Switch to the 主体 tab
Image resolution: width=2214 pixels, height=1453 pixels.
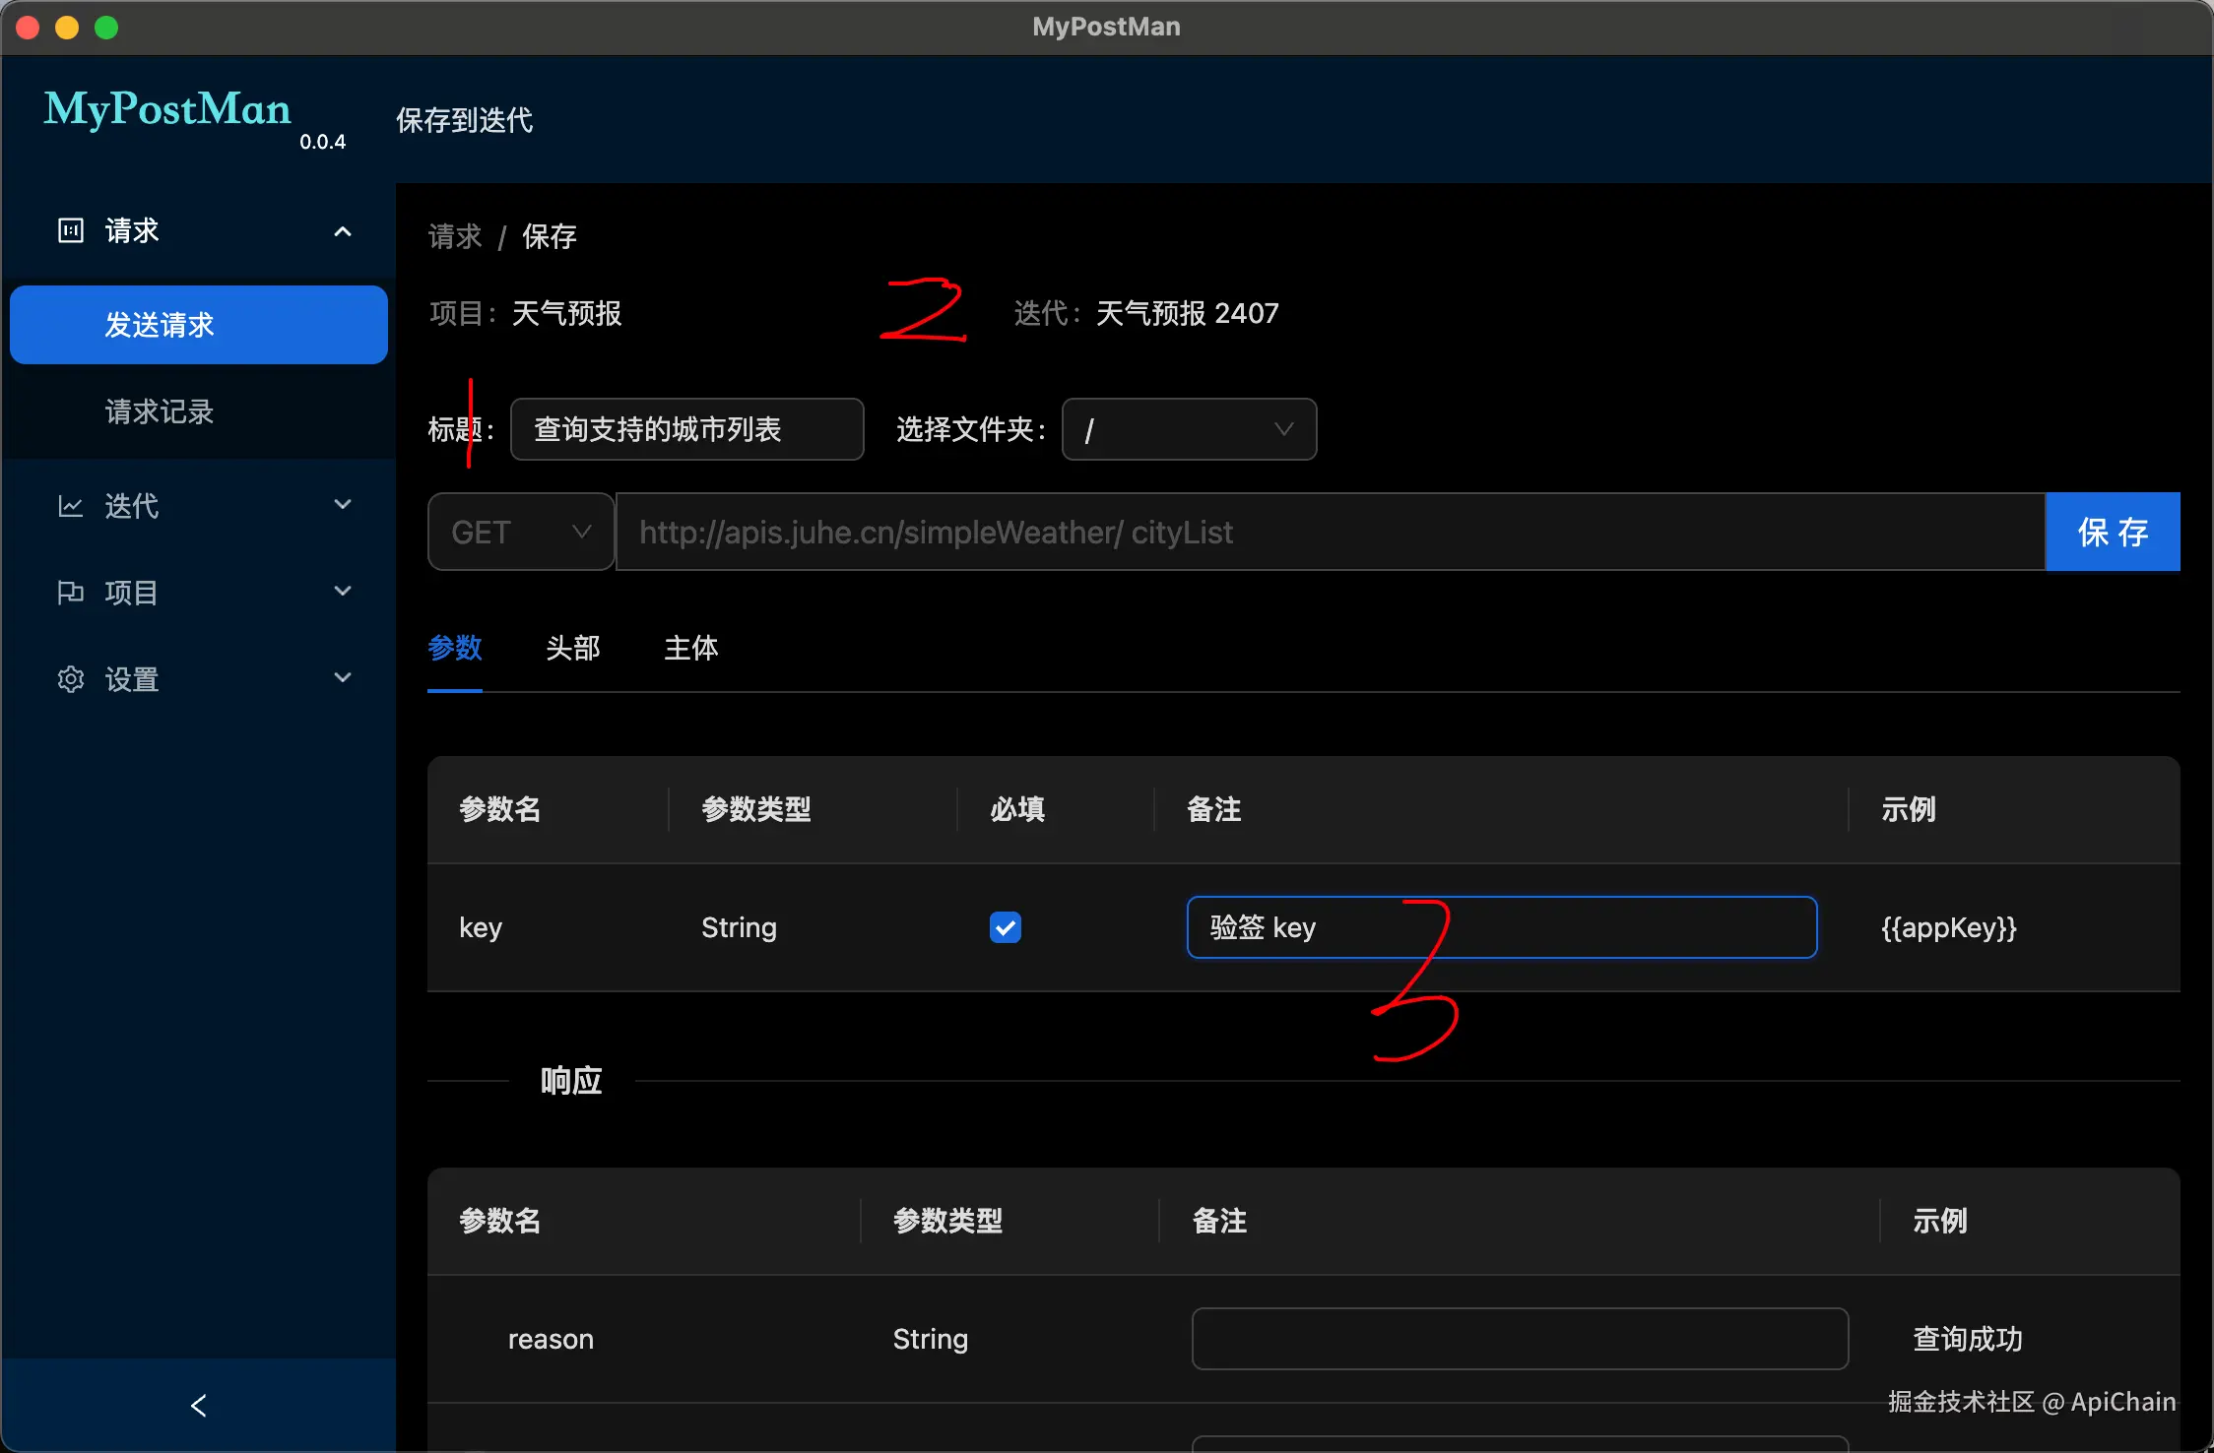tap(690, 648)
